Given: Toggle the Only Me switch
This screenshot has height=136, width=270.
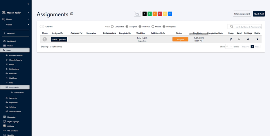Looking at the screenshot, I should (42, 27).
